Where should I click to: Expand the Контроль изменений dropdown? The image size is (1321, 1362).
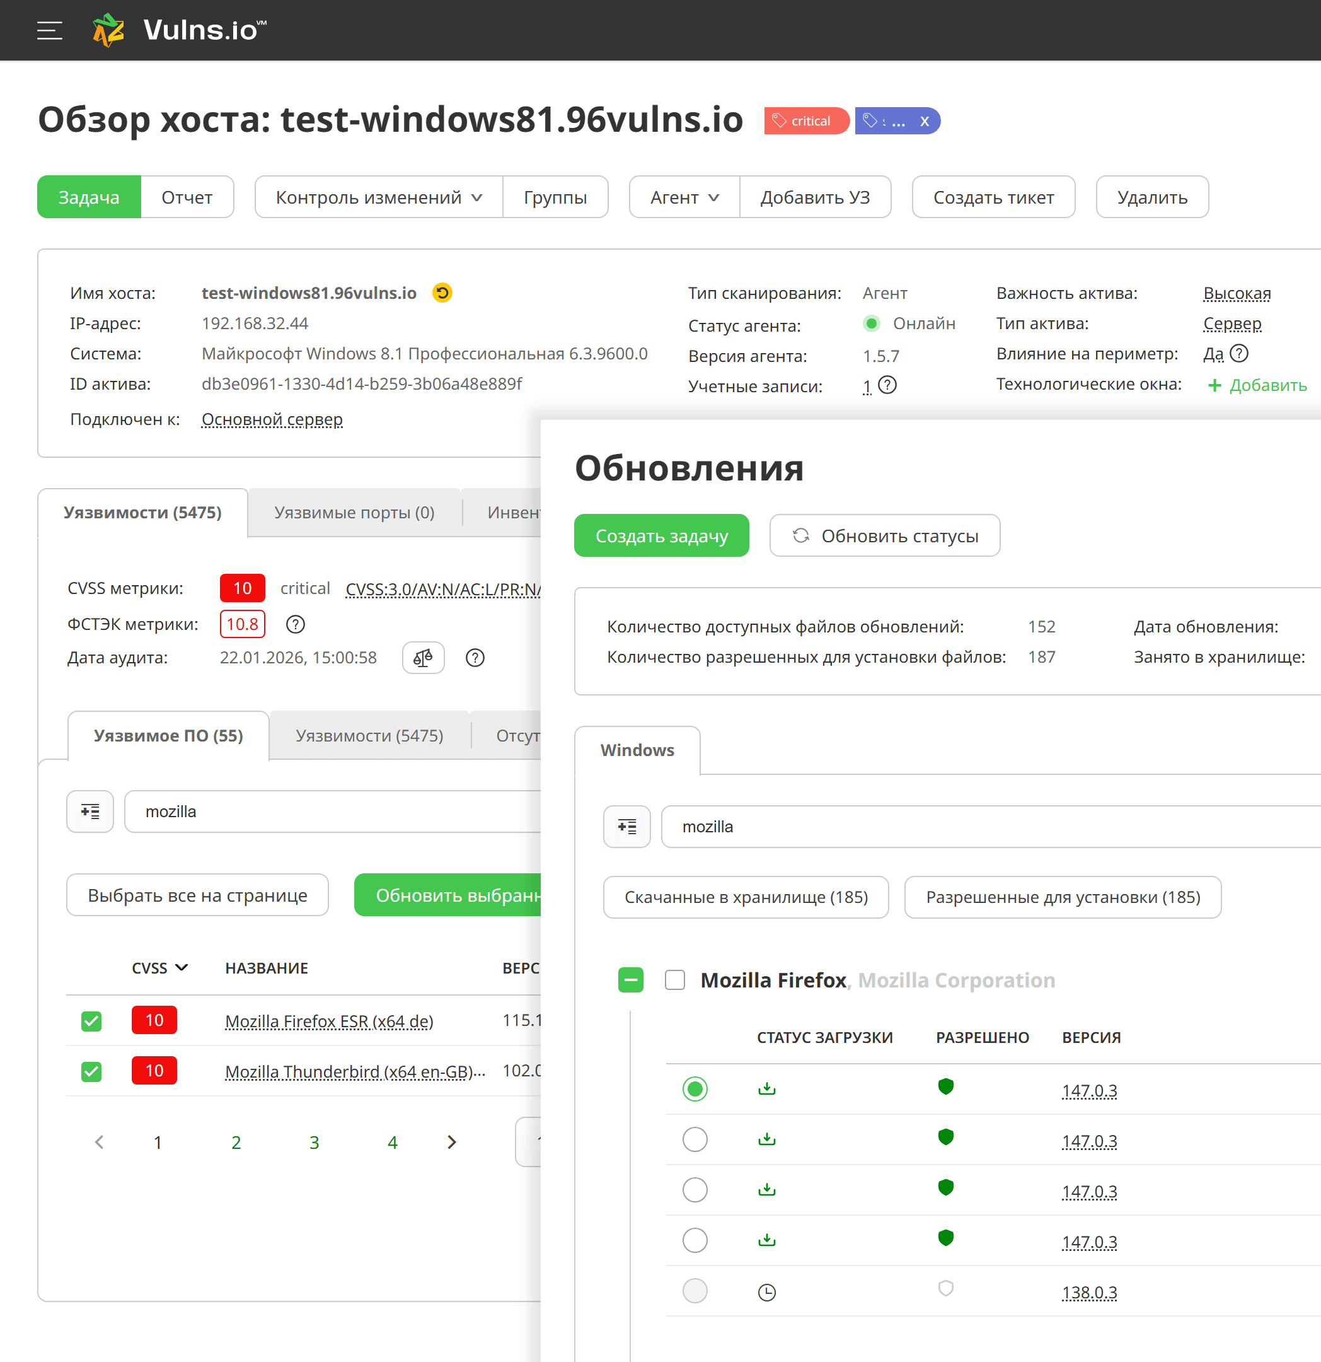click(379, 197)
